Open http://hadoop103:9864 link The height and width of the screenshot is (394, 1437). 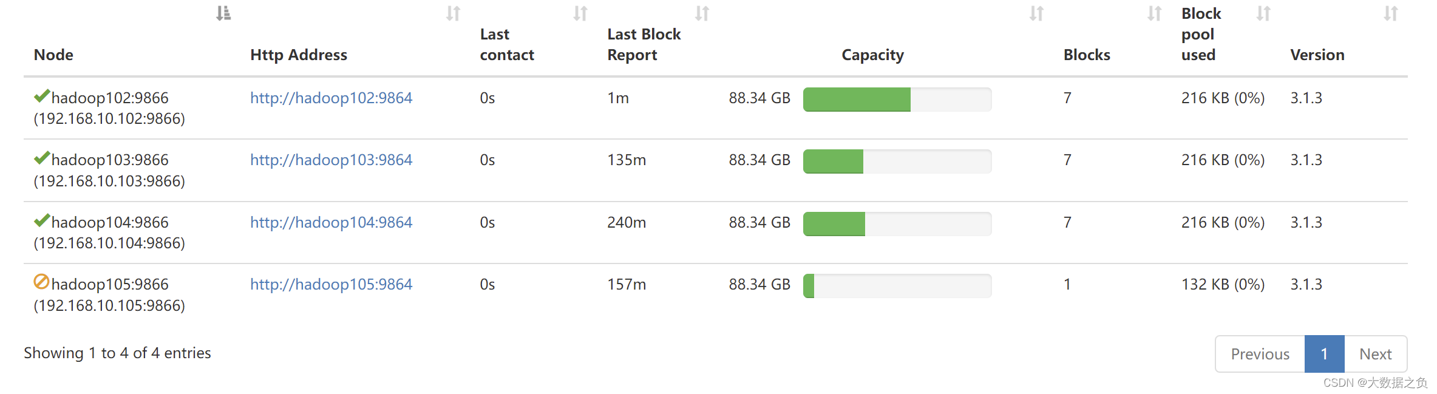(x=331, y=160)
